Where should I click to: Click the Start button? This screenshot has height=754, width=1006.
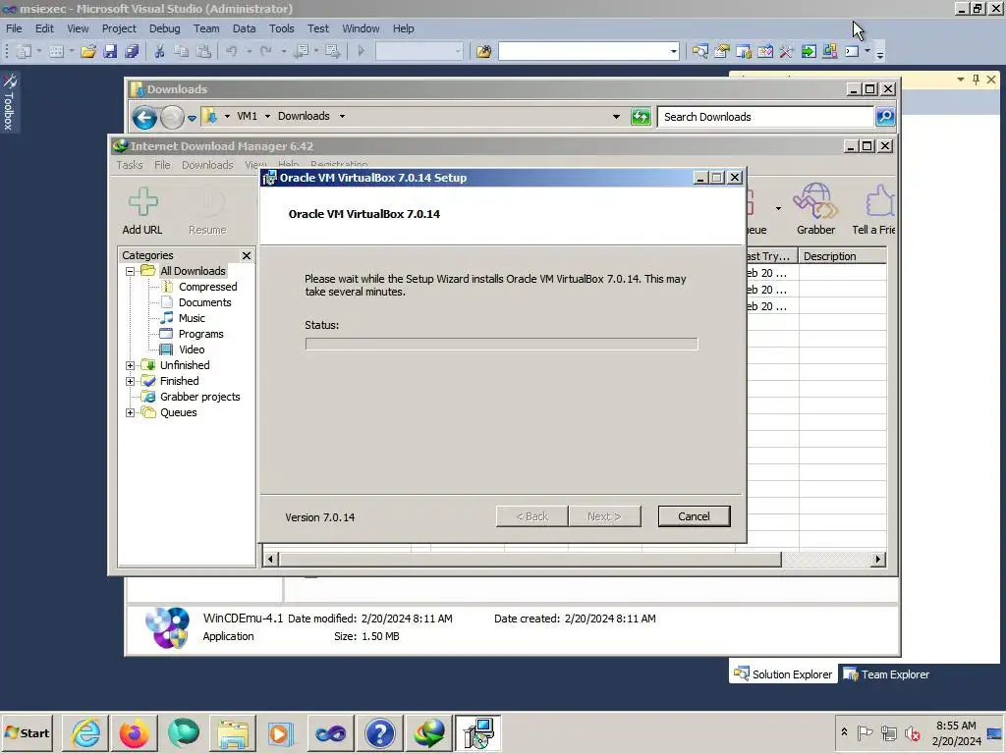point(28,732)
